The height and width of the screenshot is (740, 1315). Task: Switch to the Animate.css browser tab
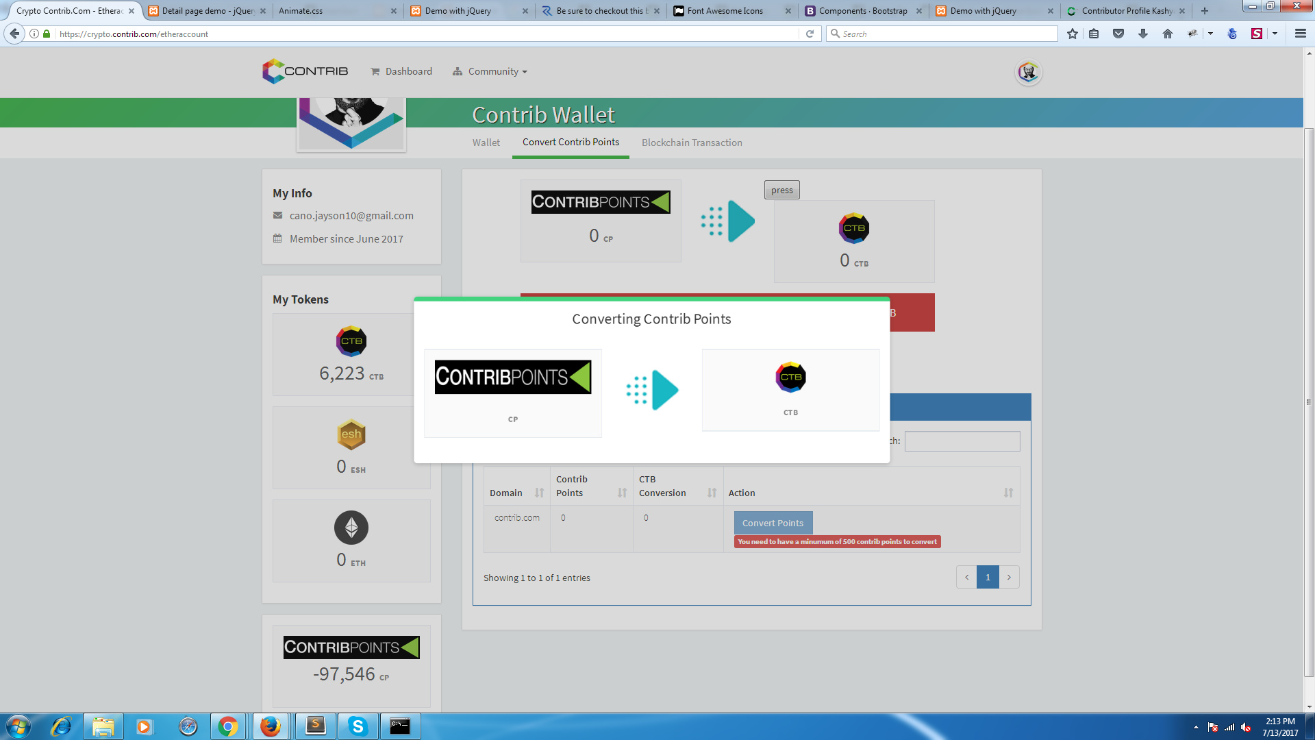point(338,10)
